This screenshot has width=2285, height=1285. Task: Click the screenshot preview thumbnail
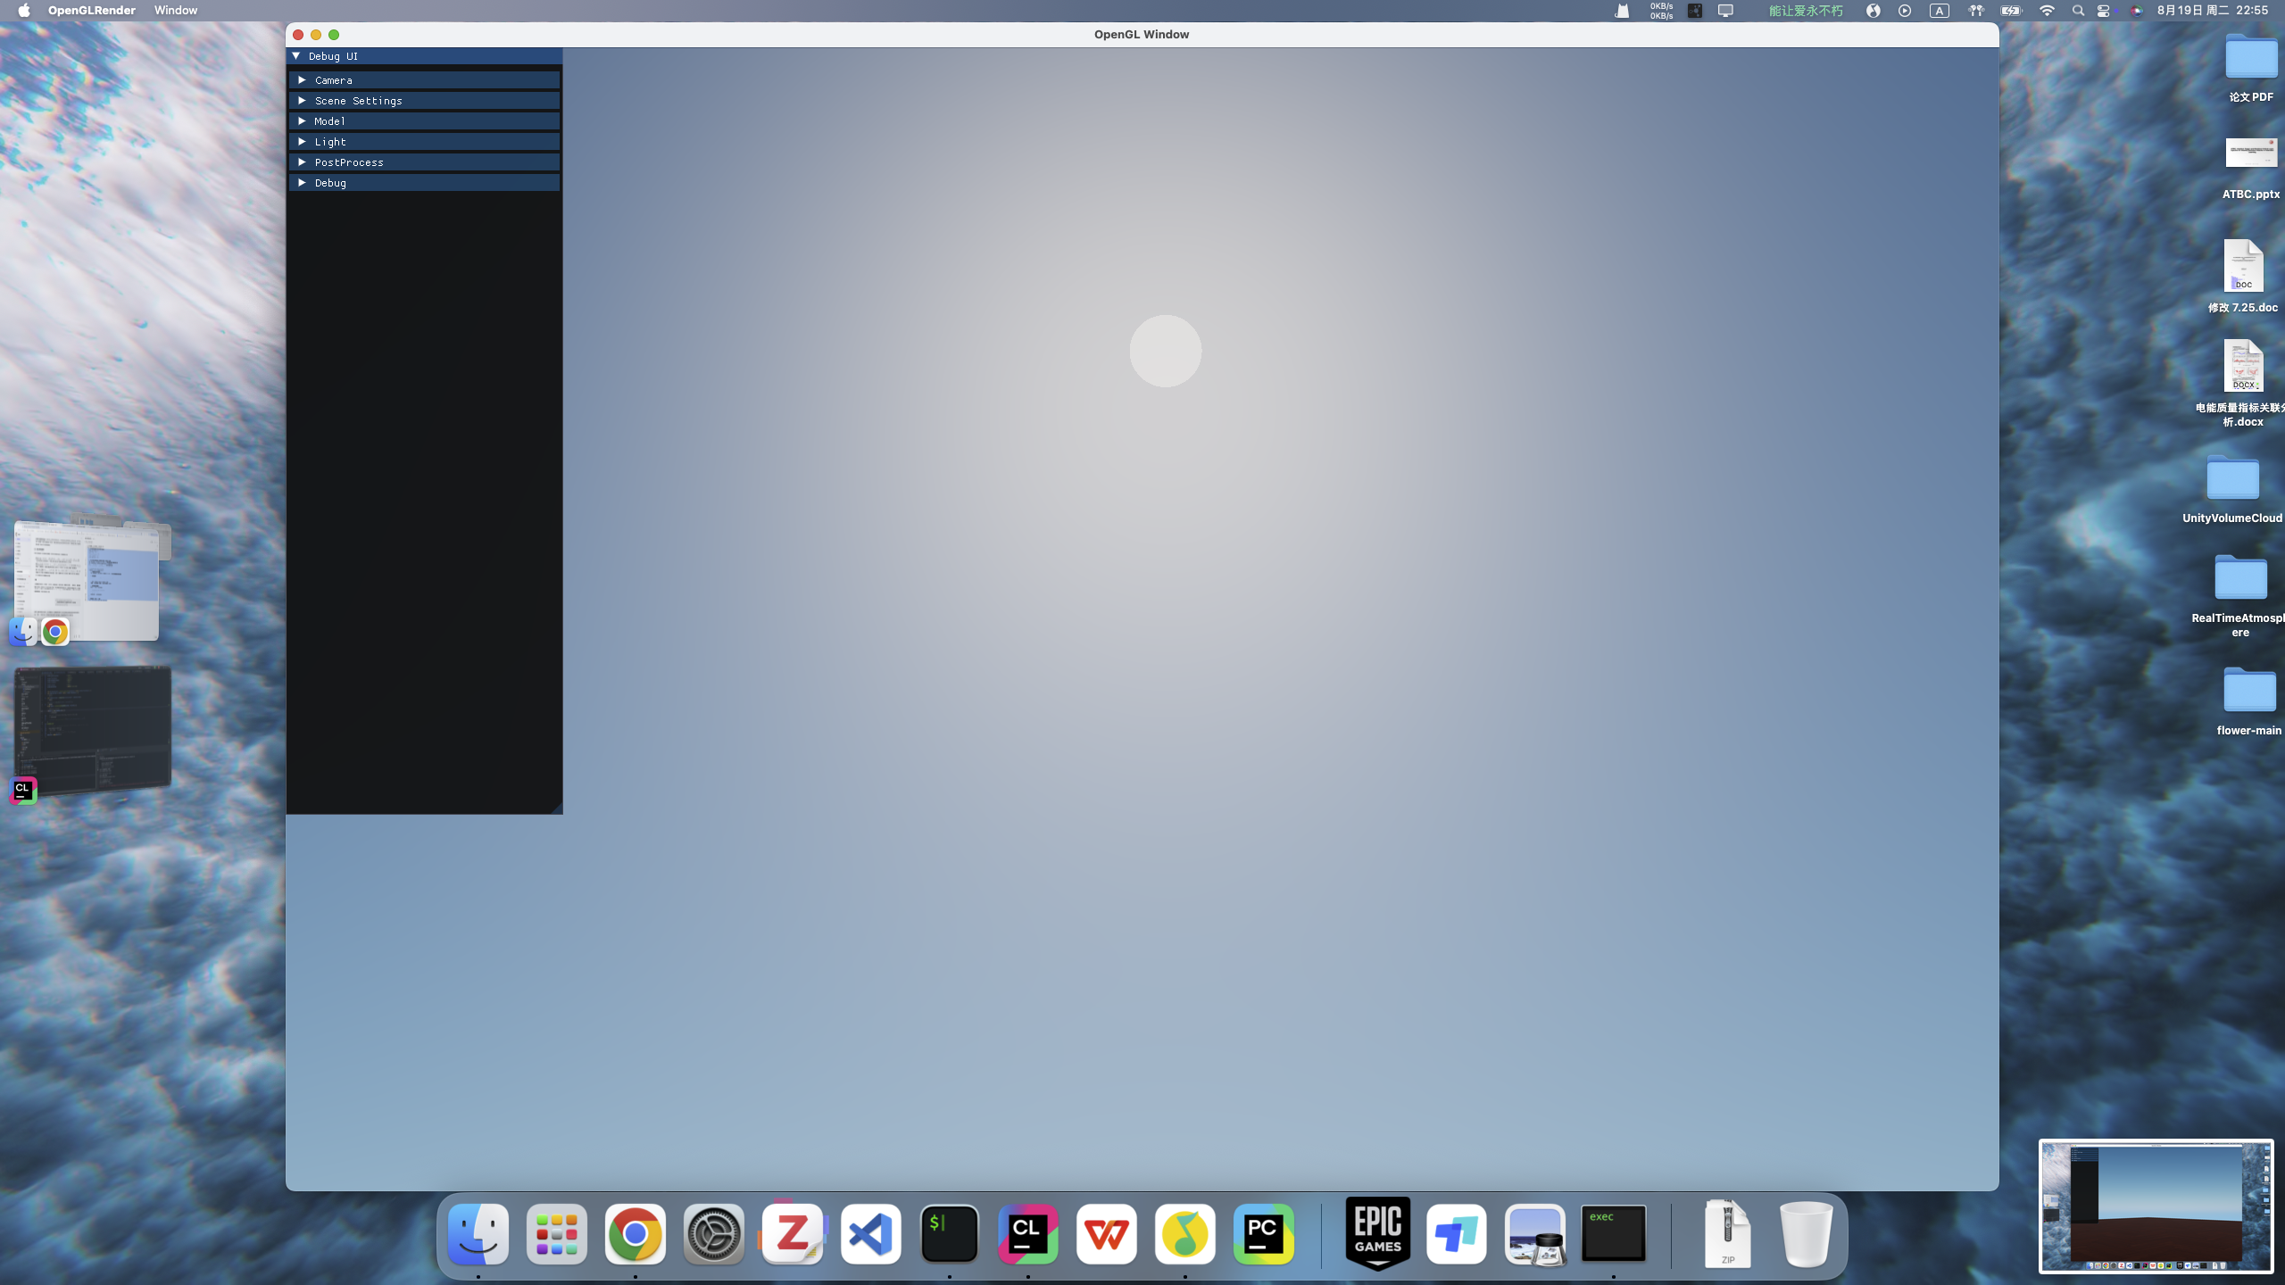[2156, 1206]
